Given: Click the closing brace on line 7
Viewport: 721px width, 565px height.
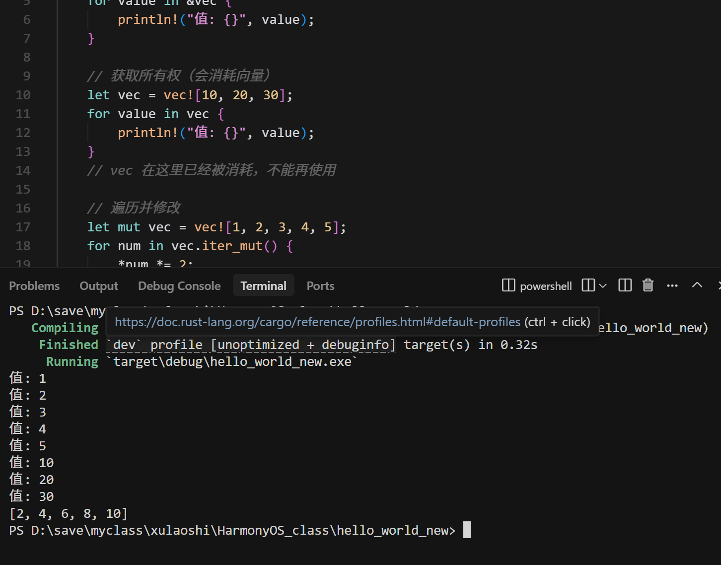Looking at the screenshot, I should click(x=91, y=39).
